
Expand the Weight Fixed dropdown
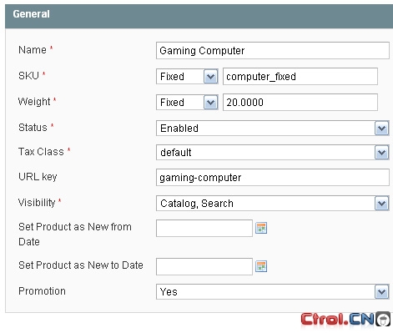point(187,103)
